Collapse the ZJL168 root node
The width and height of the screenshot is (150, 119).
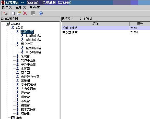(3, 24)
